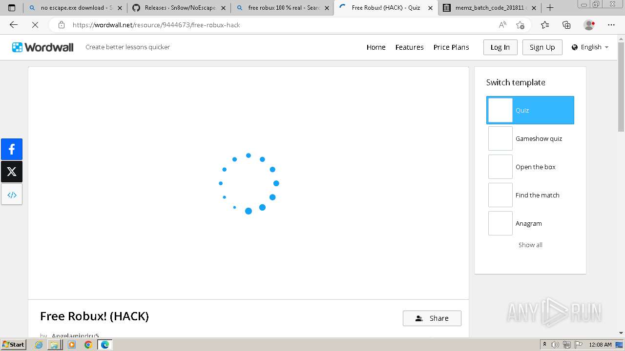Switch to Find the match template
Viewport: 625px width, 351px height.
pos(530,195)
